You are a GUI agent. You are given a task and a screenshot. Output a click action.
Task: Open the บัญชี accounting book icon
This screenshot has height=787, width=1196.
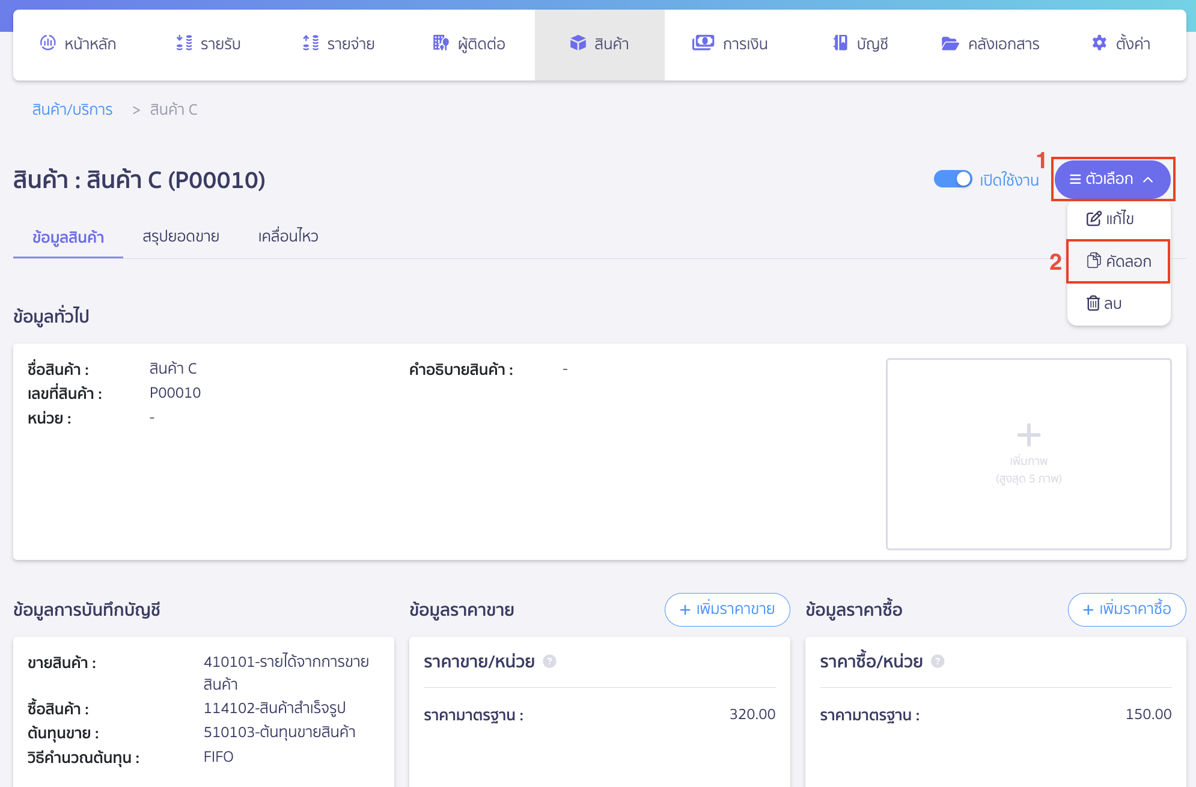click(840, 43)
